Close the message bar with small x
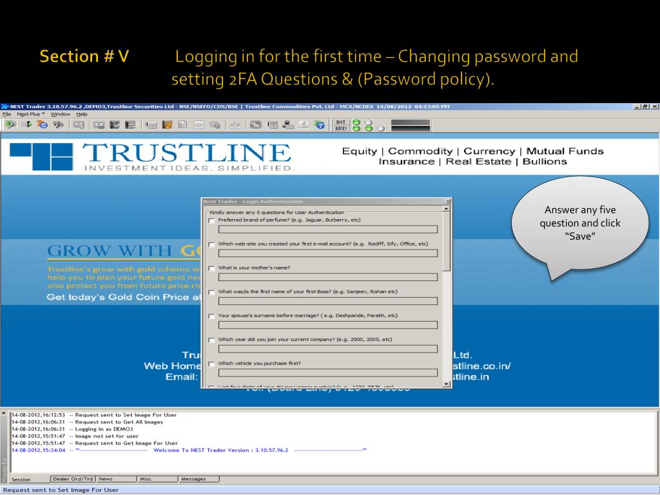This screenshot has width=660, height=495. point(4,413)
